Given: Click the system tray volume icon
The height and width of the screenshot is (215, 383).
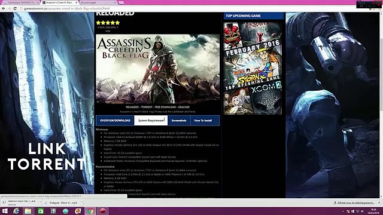Looking at the screenshot, I should click(x=363, y=211).
